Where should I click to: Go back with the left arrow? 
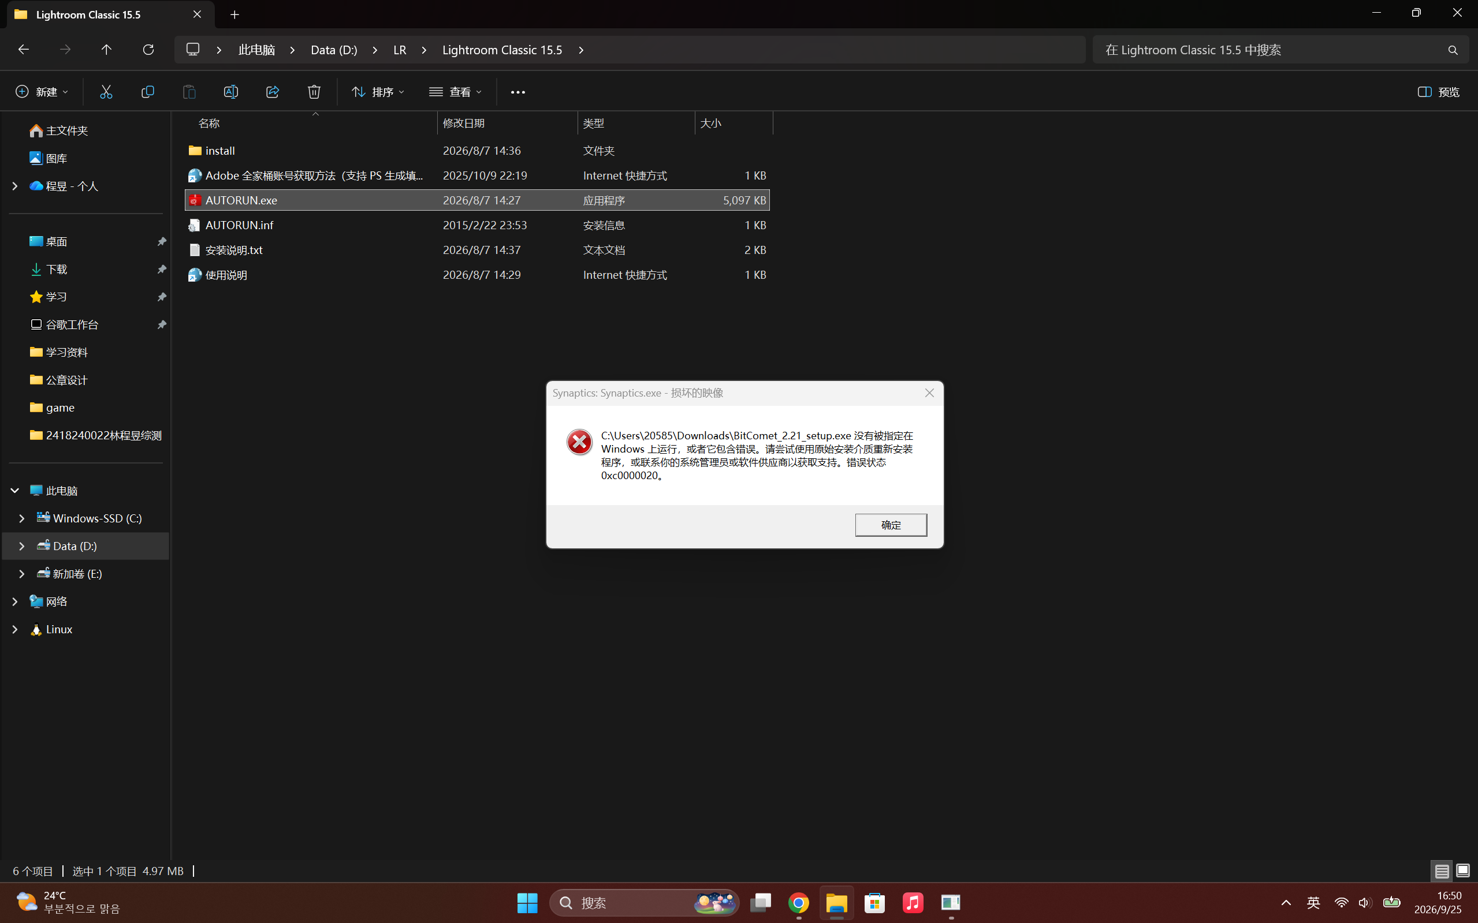tap(23, 50)
